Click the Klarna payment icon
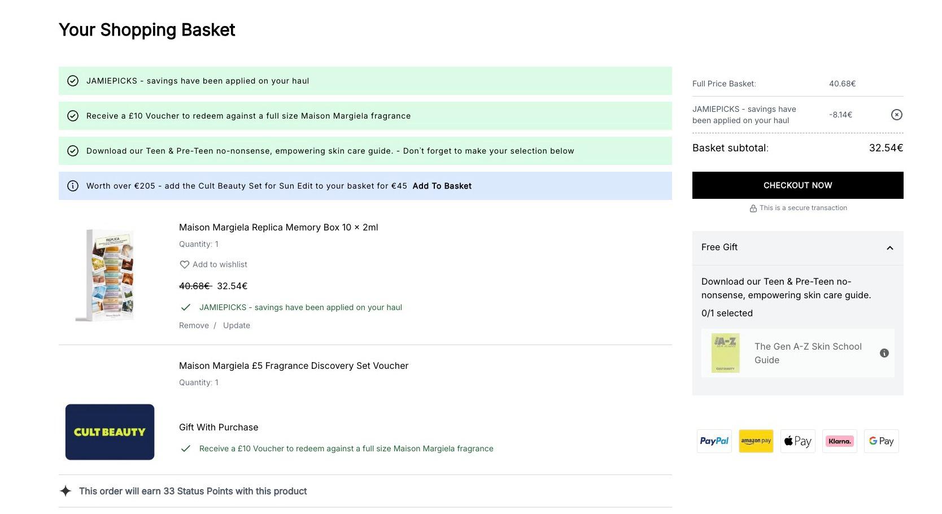The image size is (942, 514). click(839, 441)
